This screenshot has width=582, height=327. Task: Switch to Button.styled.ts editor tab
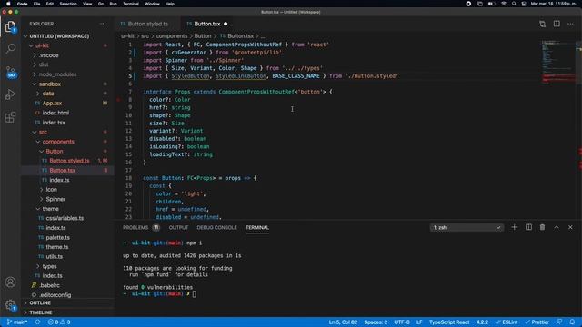(147, 24)
